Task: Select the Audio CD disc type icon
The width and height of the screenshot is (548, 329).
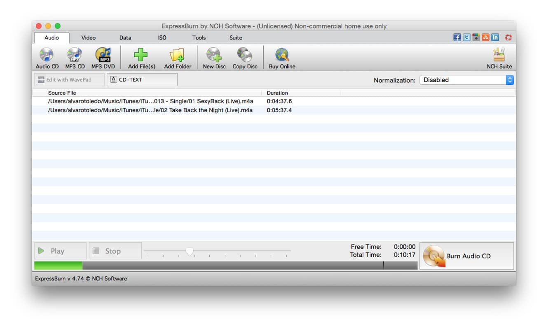Action: [x=47, y=58]
